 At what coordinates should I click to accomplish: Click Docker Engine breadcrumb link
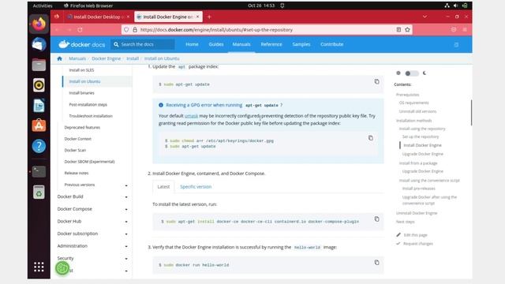tap(106, 58)
